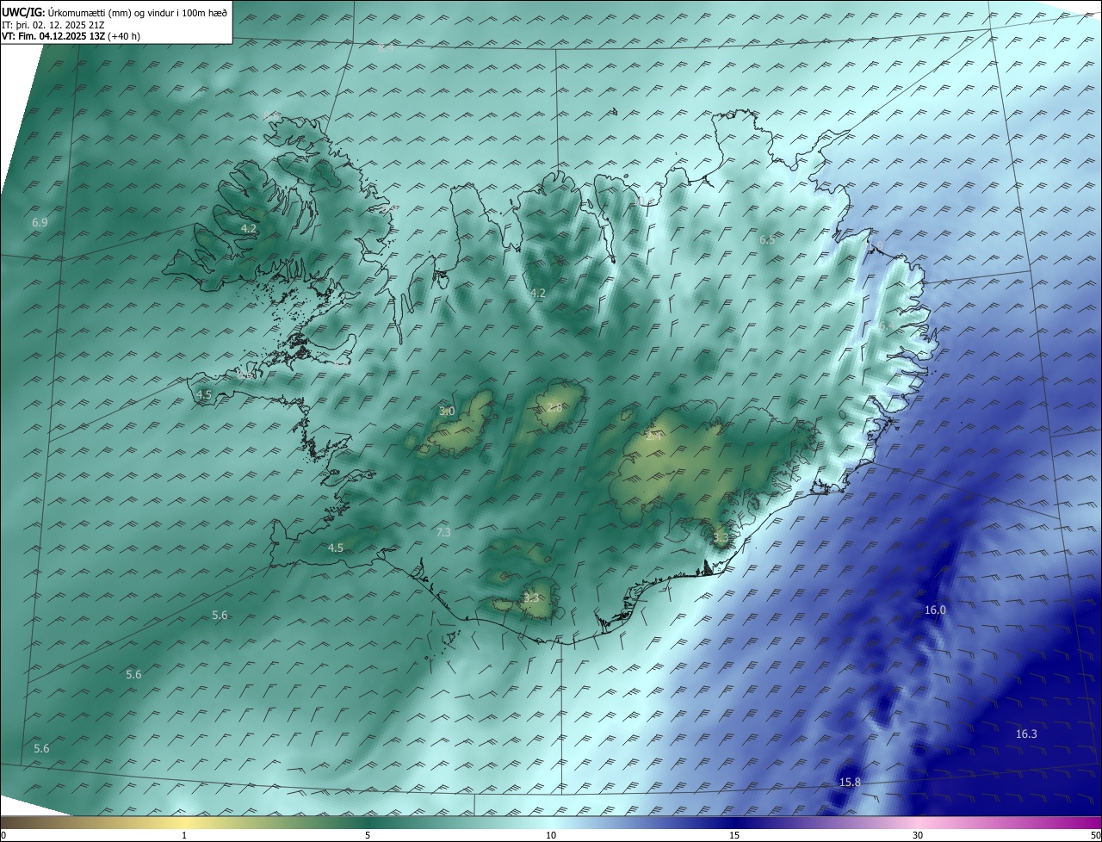Click the 16.0 value in the dark blue band
This screenshot has width=1102, height=842.
(x=935, y=610)
